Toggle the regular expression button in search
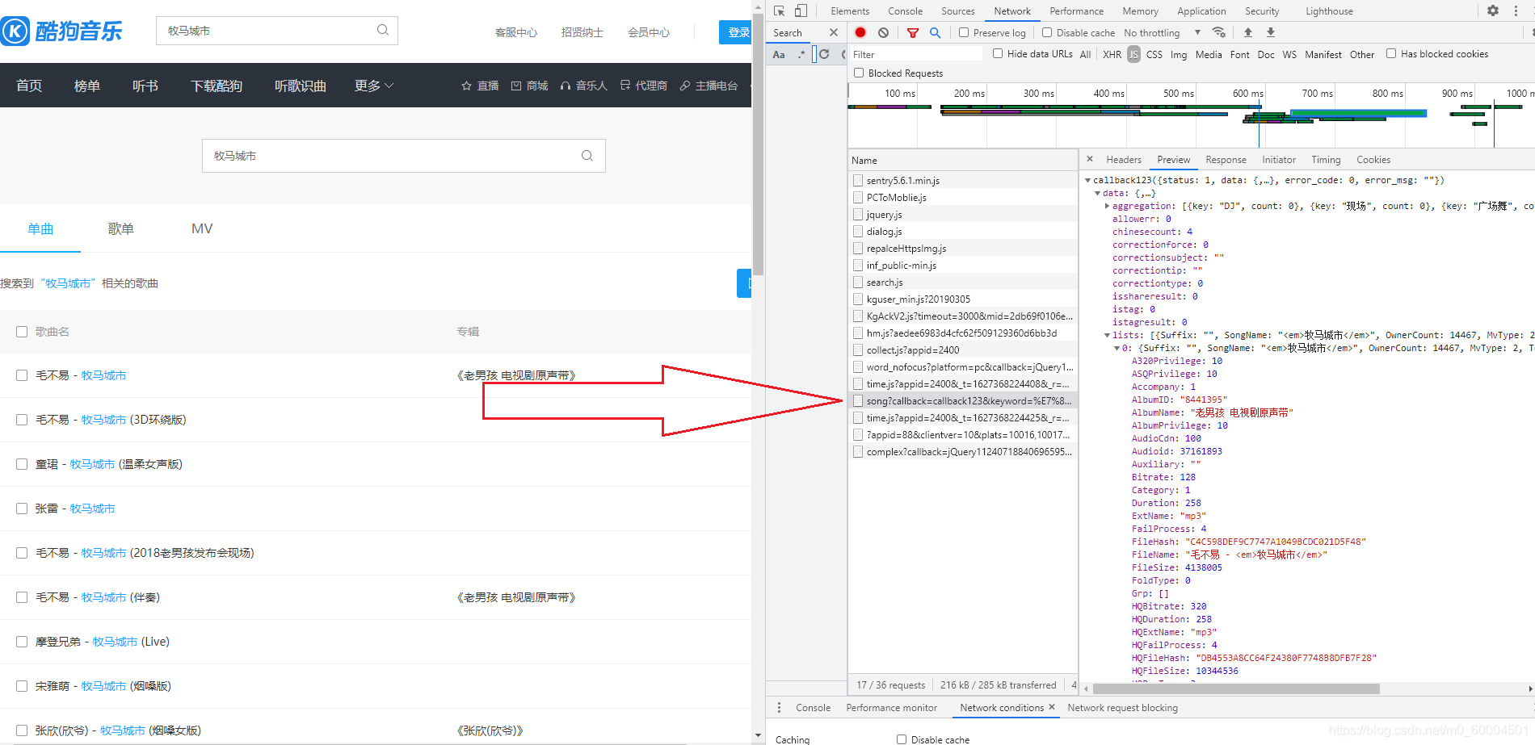1535x745 pixels. click(x=801, y=54)
